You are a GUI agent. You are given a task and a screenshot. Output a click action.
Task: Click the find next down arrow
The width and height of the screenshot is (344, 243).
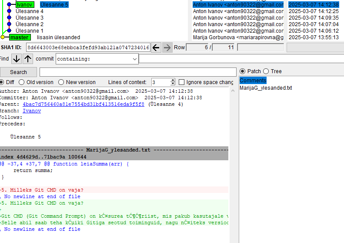pyautogui.click(x=17, y=59)
